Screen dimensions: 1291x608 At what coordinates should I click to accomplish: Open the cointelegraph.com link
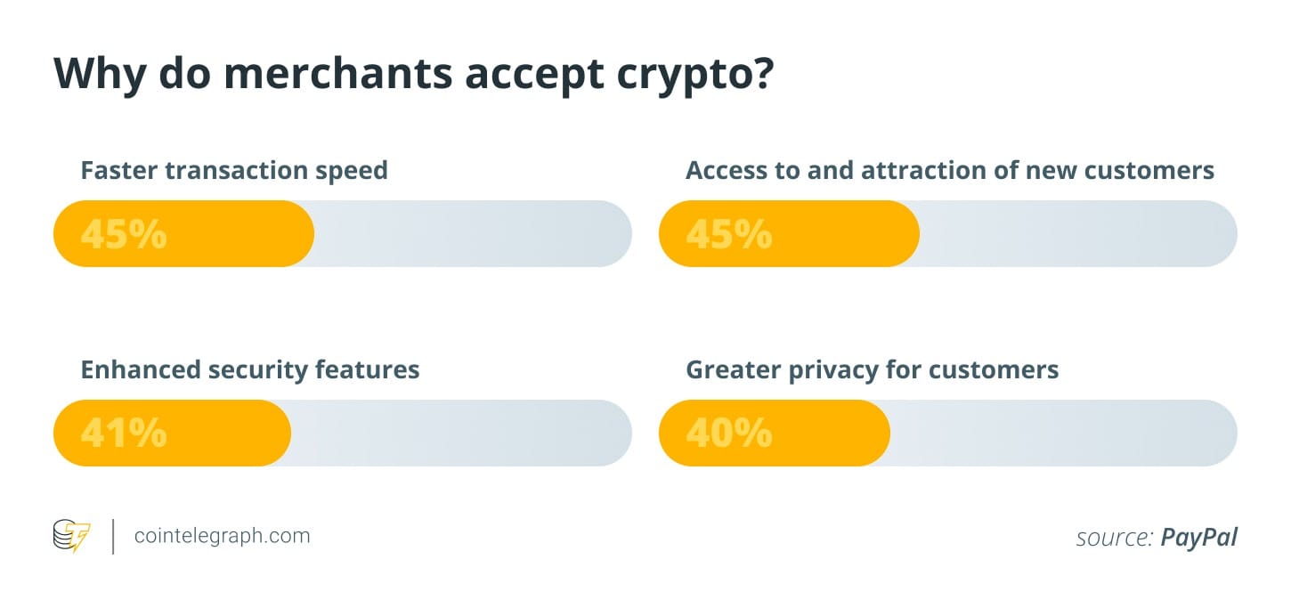tap(222, 536)
